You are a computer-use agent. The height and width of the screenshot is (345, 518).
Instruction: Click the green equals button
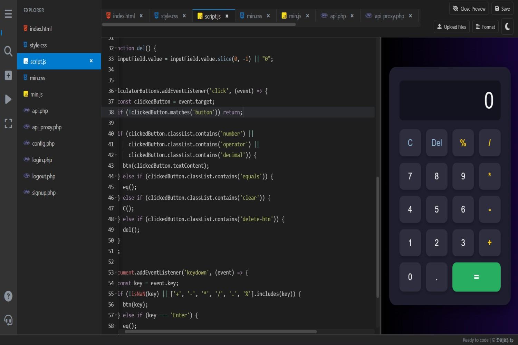tap(476, 277)
